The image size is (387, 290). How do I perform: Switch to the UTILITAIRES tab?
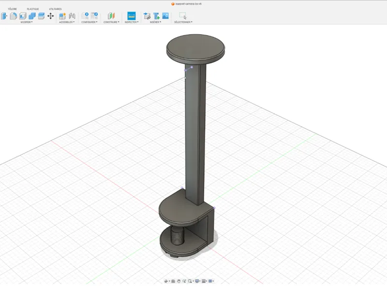click(x=55, y=9)
